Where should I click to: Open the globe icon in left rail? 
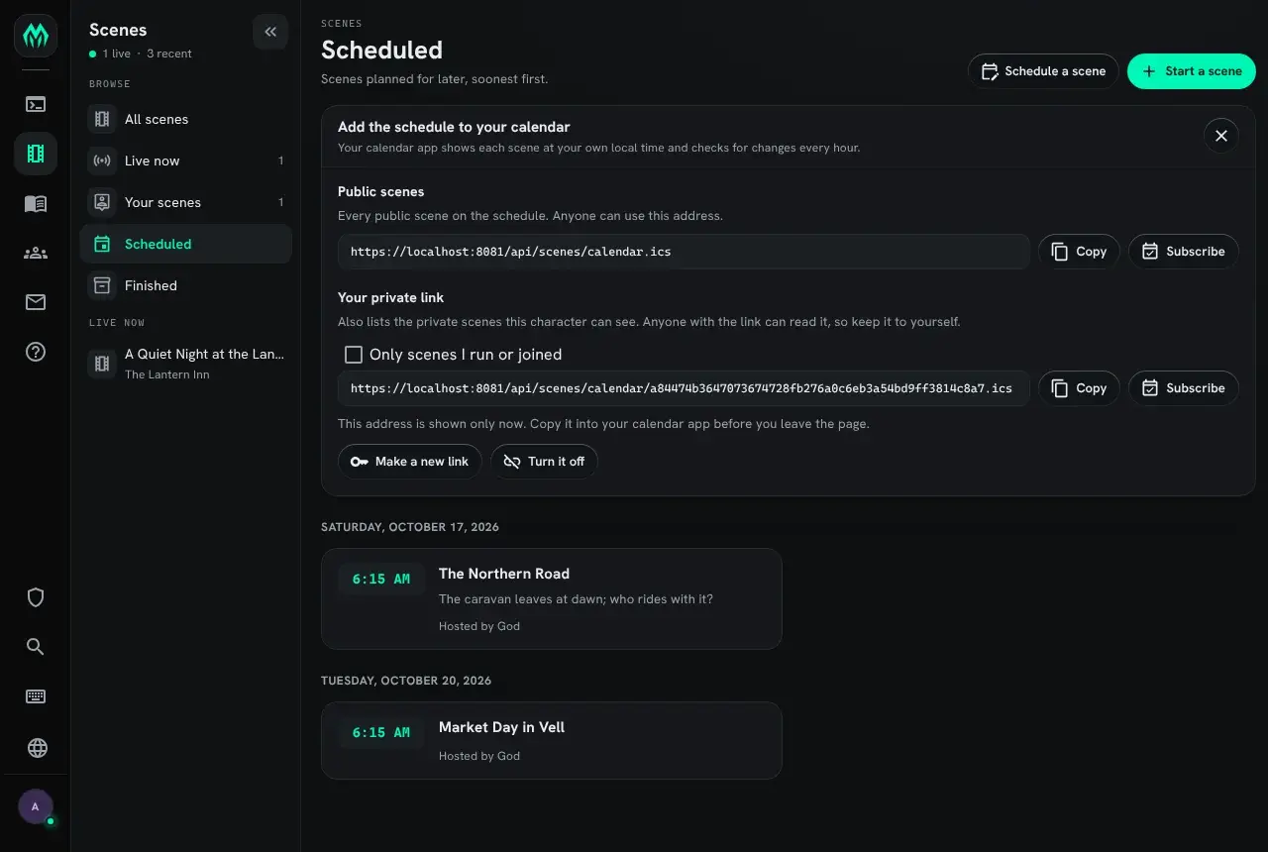(37, 748)
